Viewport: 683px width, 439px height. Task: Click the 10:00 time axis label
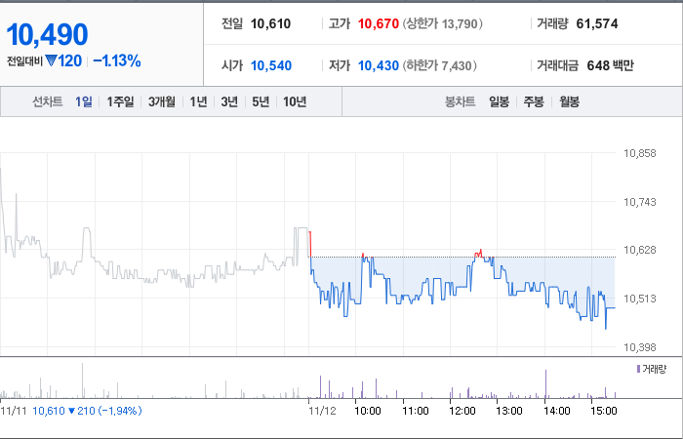pos(368,411)
